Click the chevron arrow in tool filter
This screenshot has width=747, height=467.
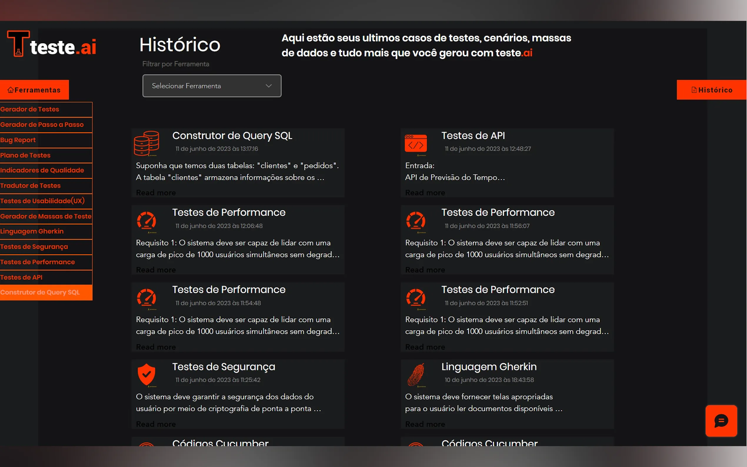point(269,86)
